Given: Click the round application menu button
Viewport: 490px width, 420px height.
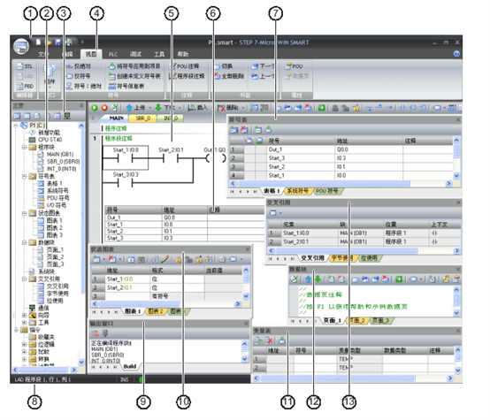Looking at the screenshot, I should [x=21, y=47].
